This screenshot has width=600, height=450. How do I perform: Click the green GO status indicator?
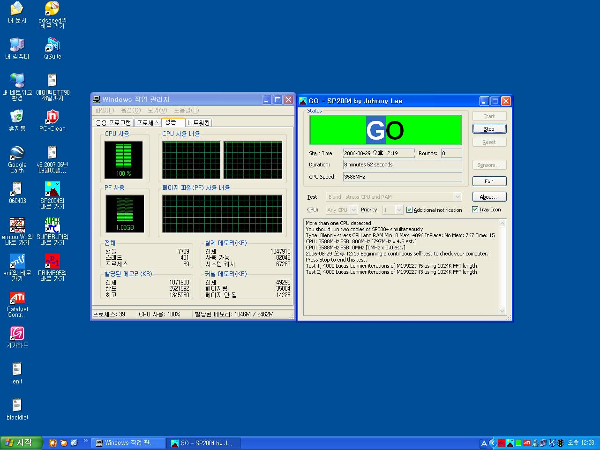[385, 130]
